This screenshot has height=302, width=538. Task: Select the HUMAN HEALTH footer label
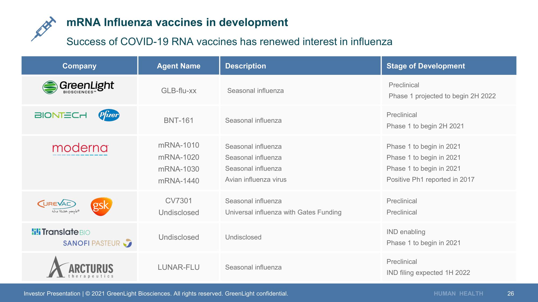(458, 294)
